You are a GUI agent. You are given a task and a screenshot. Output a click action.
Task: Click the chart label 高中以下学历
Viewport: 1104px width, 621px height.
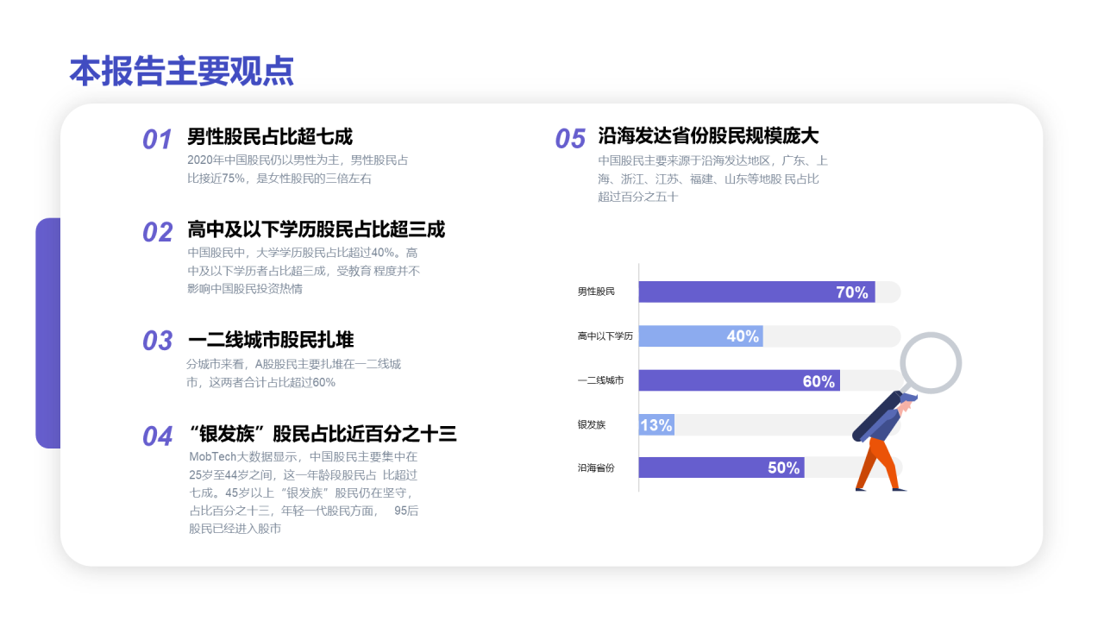coord(605,336)
